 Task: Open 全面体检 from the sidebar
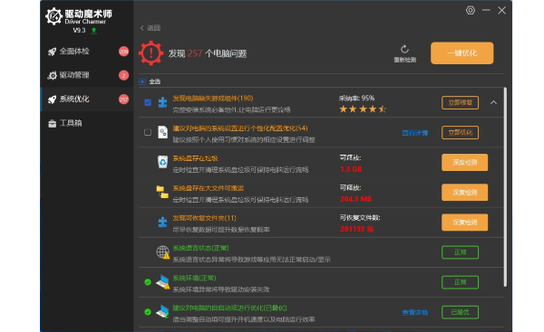click(87, 52)
